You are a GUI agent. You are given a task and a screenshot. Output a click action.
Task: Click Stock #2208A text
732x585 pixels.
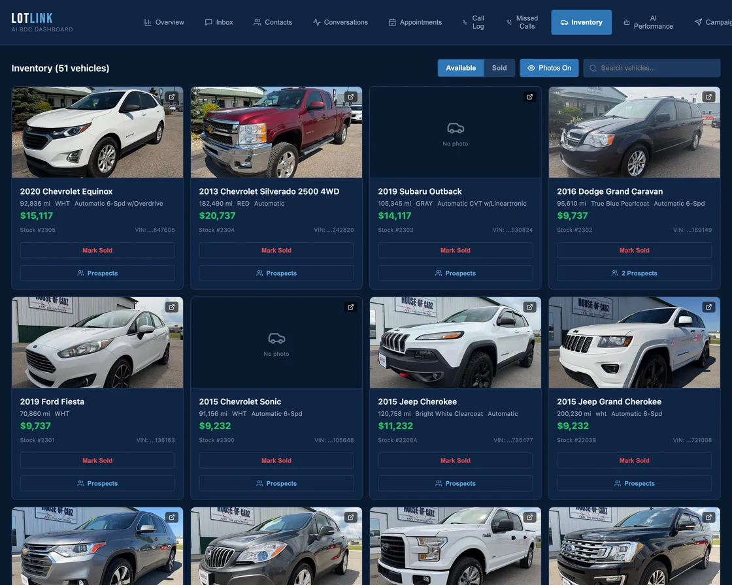[x=397, y=440]
